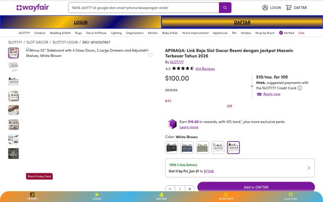Open the Kitchen category
The height and width of the screenshot is (202, 323).
[x=153, y=33]
